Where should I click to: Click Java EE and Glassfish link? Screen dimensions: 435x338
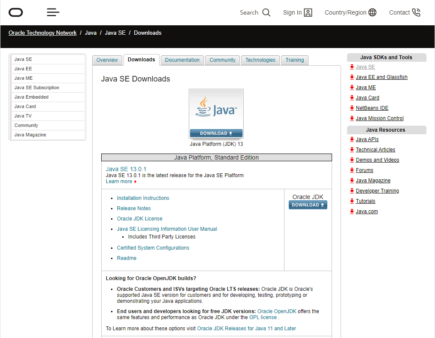[x=381, y=77]
